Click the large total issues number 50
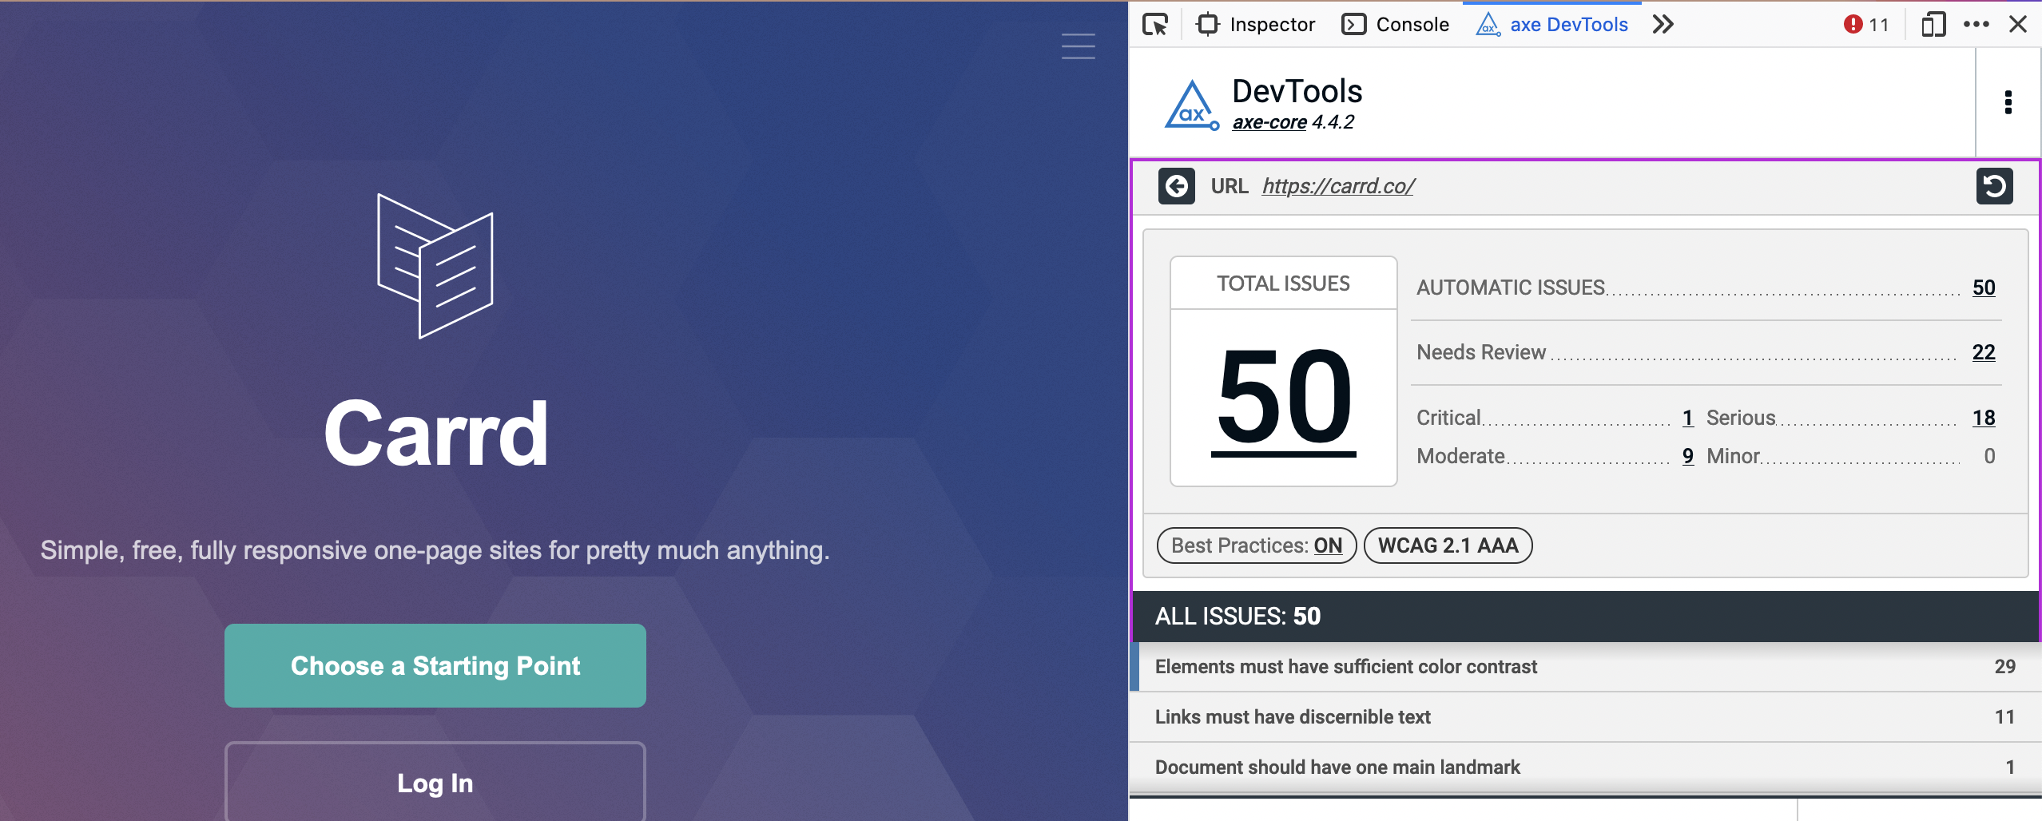Image resolution: width=2042 pixels, height=821 pixels. pyautogui.click(x=1284, y=399)
